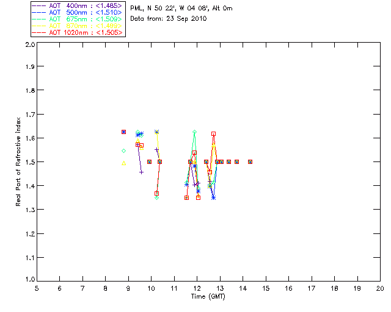Click the x-axis tick label 12
This screenshot has width=391, height=312.
[x=197, y=288]
